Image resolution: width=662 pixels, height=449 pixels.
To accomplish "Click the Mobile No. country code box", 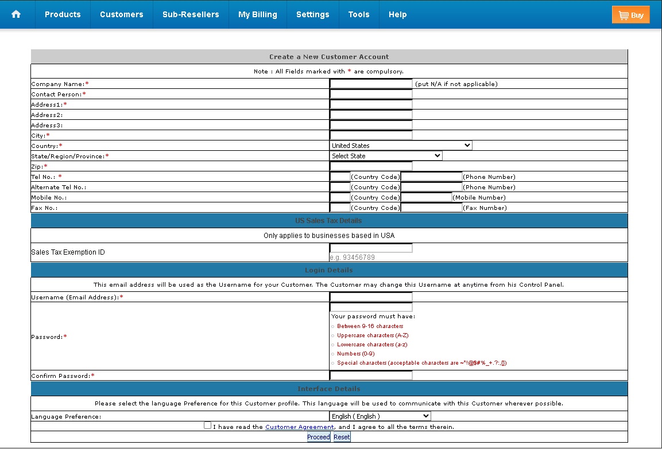I will pyautogui.click(x=340, y=197).
